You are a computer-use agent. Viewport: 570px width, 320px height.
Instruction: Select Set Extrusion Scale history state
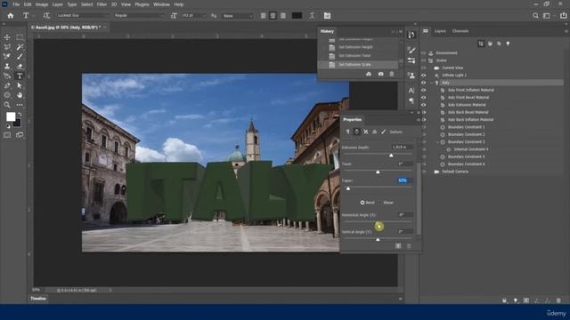click(x=358, y=65)
